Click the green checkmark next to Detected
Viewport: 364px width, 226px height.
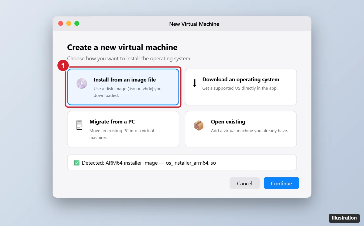point(77,163)
